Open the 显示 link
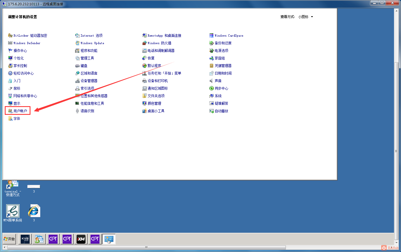401x252 pixels. coord(17,103)
